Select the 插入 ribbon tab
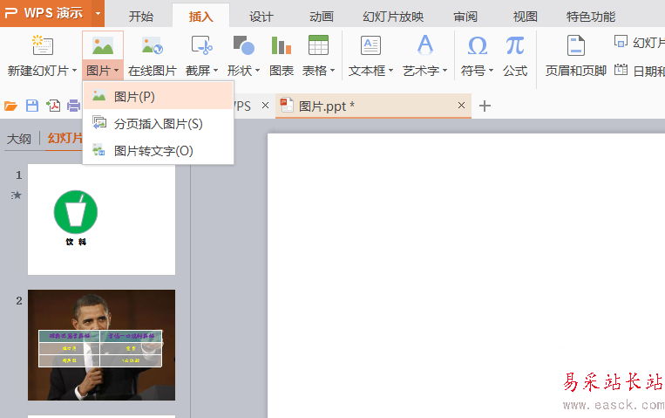Screen dimensions: 665x418 (x=201, y=16)
